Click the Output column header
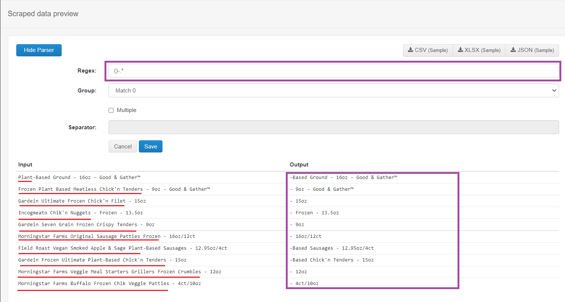Image resolution: width=565 pixels, height=302 pixels. (299, 165)
